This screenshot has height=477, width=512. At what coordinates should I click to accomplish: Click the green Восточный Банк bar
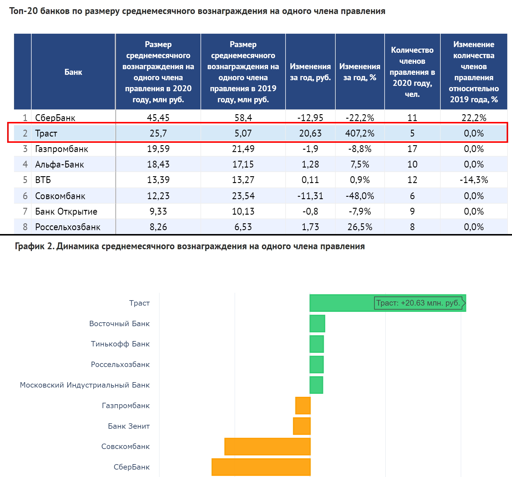click(317, 323)
